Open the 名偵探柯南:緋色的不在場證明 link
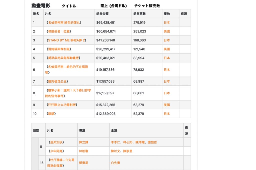The width and height of the screenshot is (256, 170). coord(66,70)
